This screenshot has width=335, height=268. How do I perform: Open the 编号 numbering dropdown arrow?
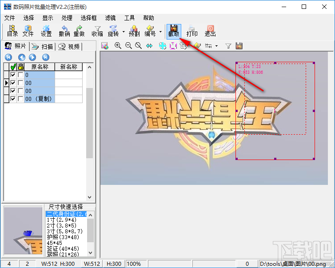pos(161,32)
